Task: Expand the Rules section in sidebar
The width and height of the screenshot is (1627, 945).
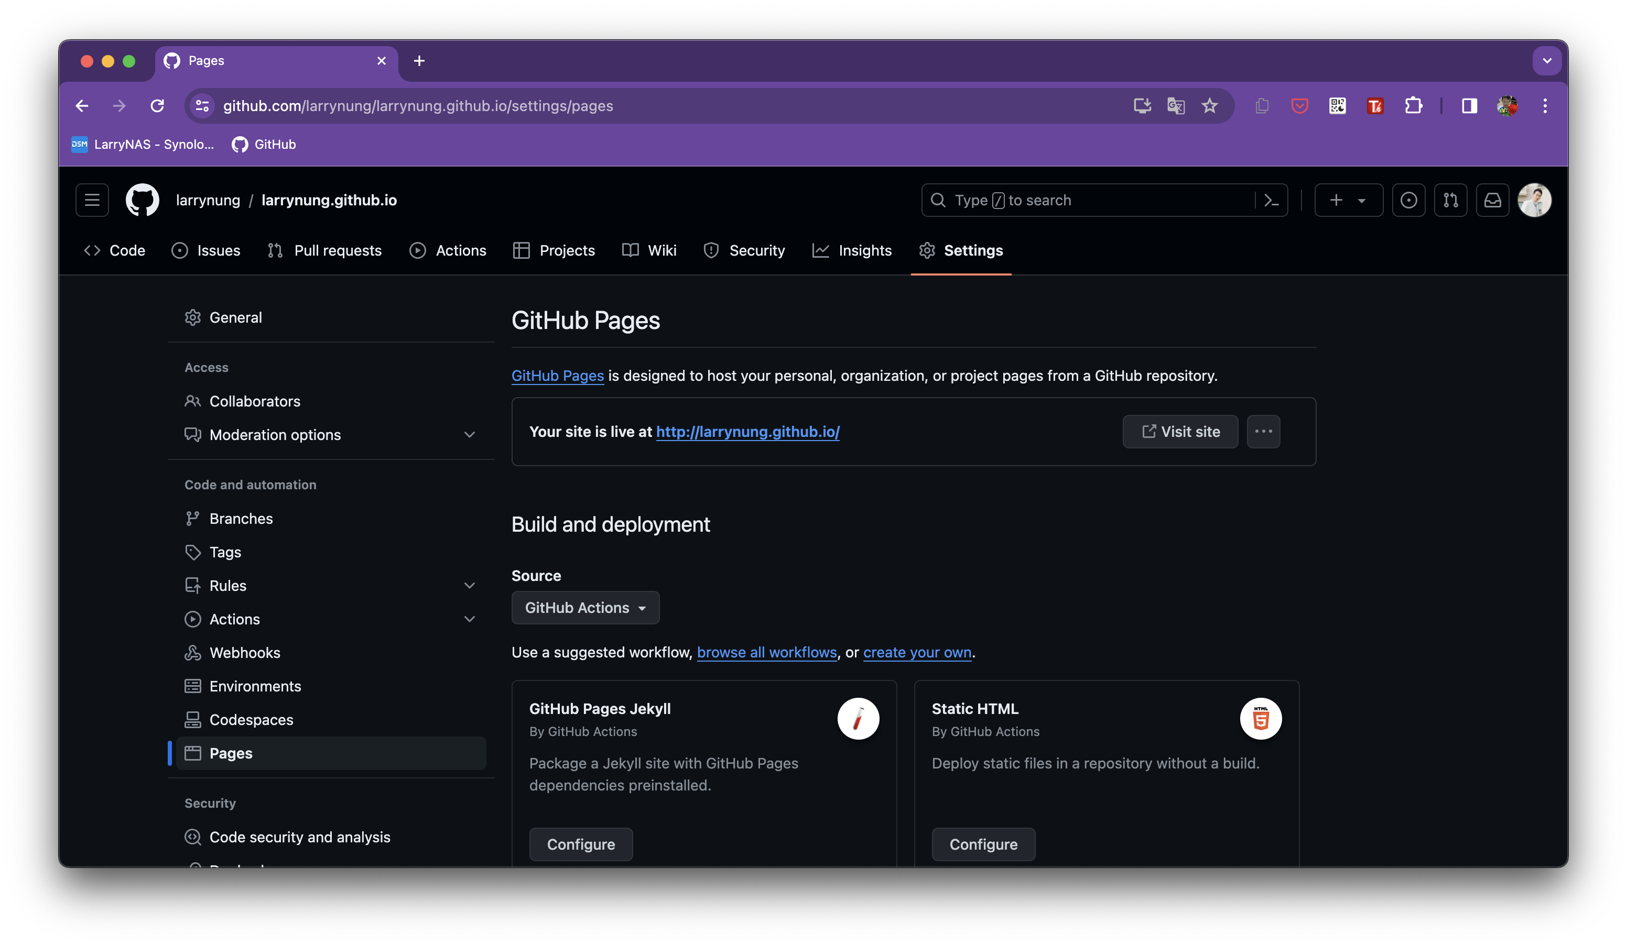Action: click(x=469, y=586)
